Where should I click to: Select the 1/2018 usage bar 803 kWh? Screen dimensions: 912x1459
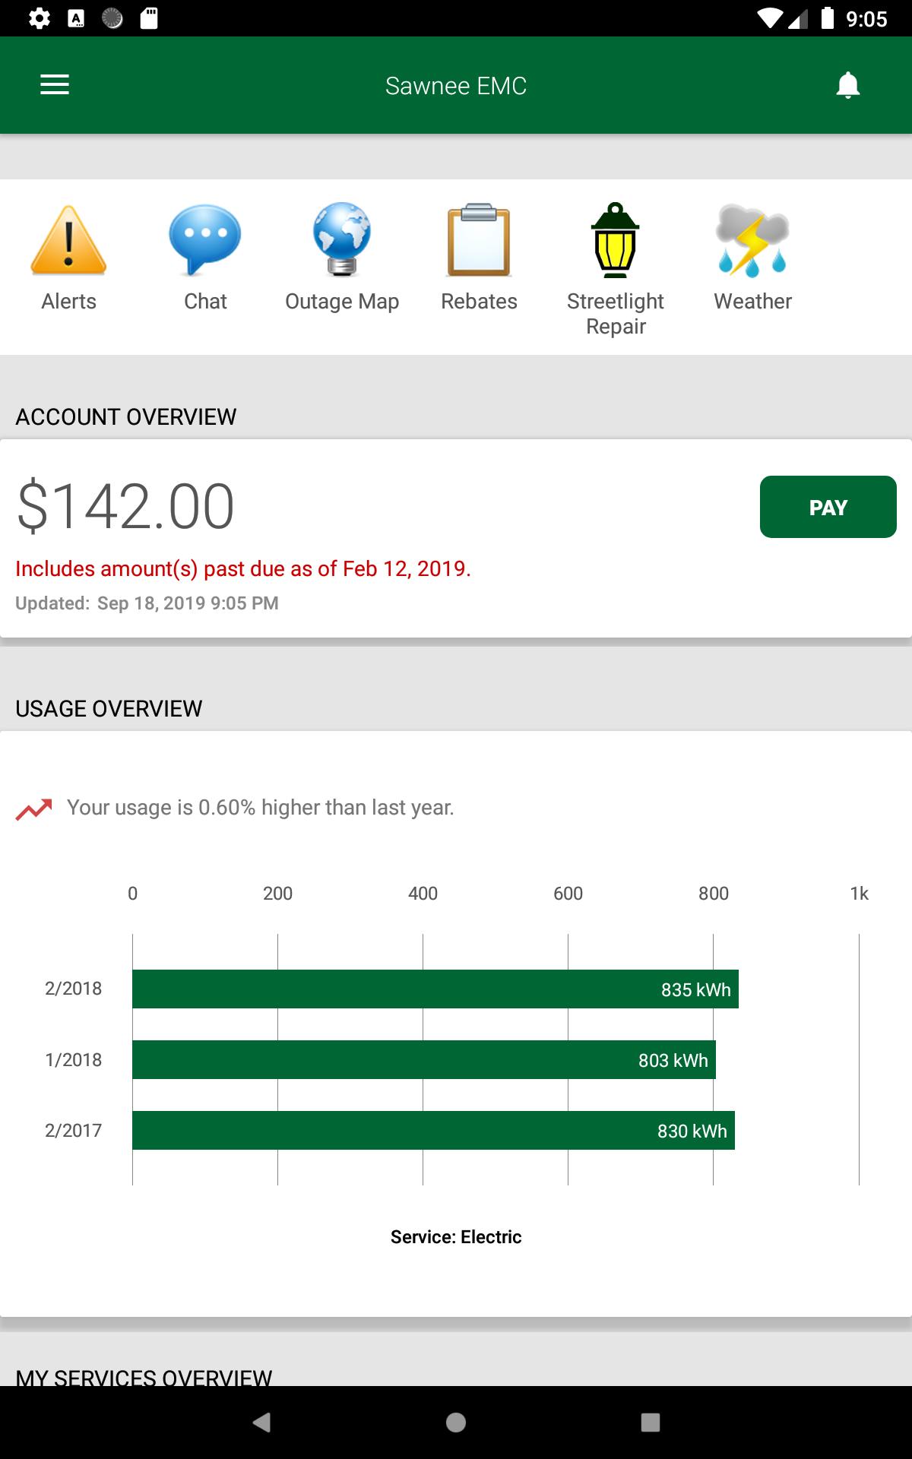(424, 1059)
